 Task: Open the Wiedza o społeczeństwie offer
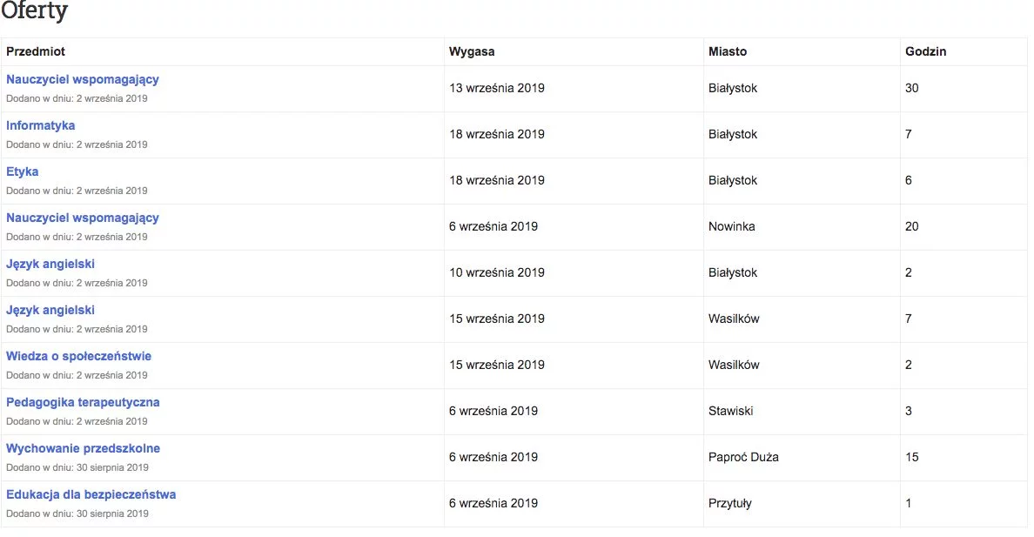[x=78, y=356]
